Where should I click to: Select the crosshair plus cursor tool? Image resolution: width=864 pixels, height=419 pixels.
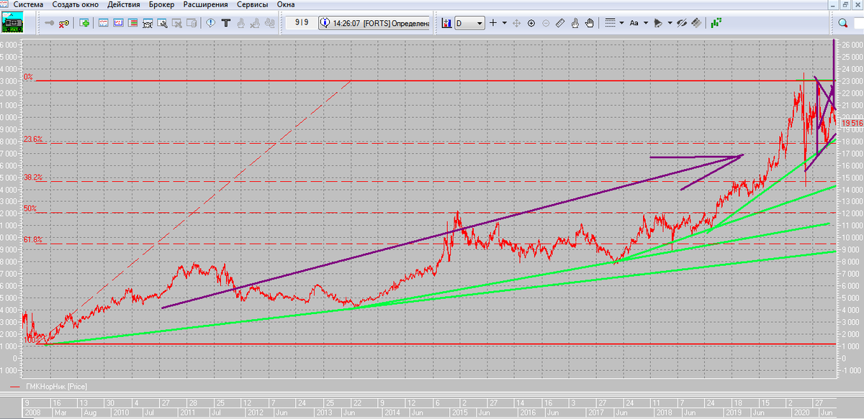point(493,23)
